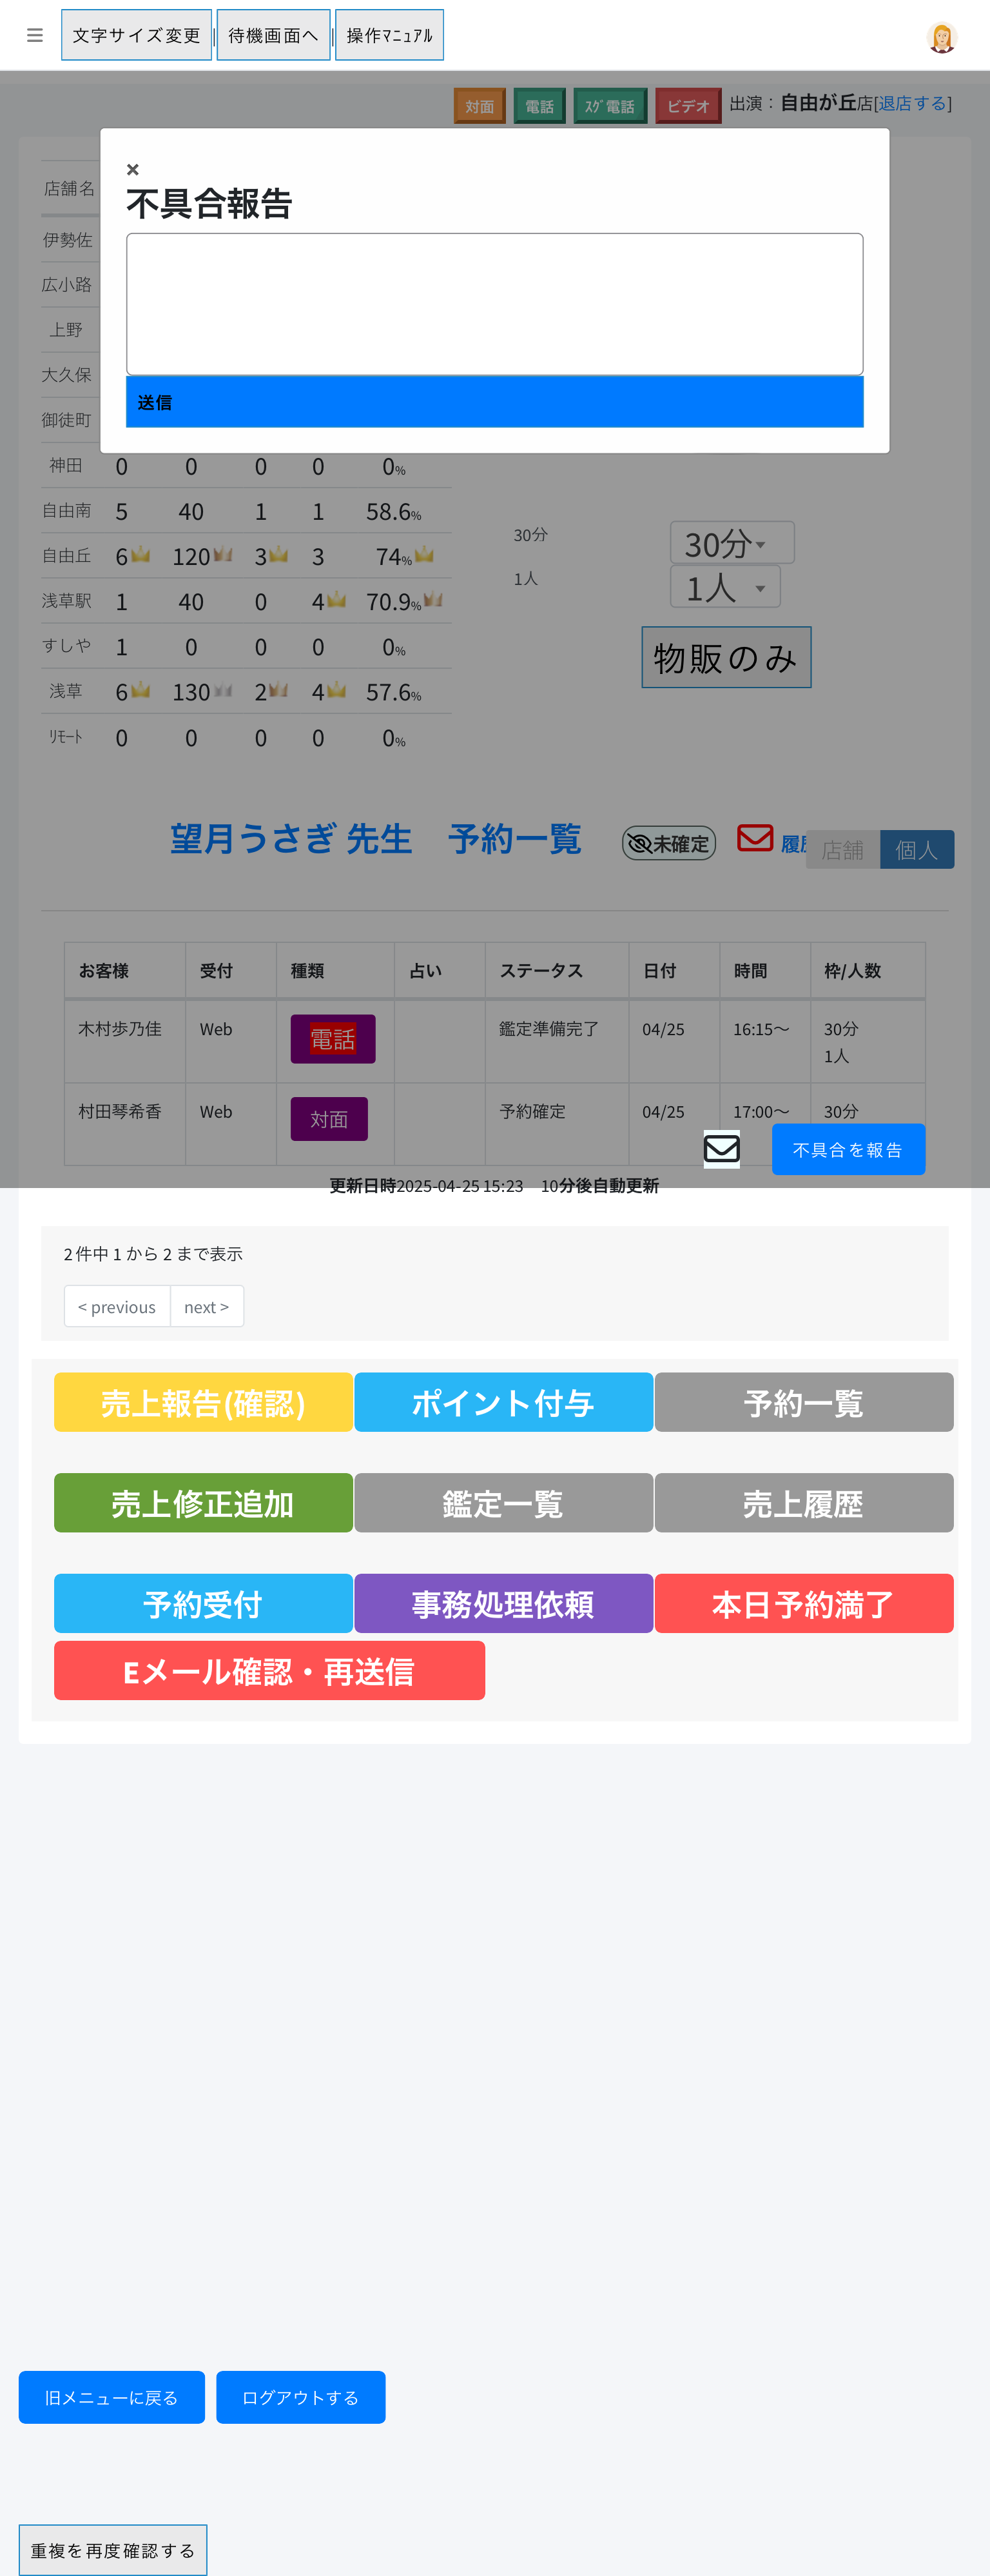The width and height of the screenshot is (990, 2576).
Task: Select the ビデオ mode button
Action: [687, 106]
